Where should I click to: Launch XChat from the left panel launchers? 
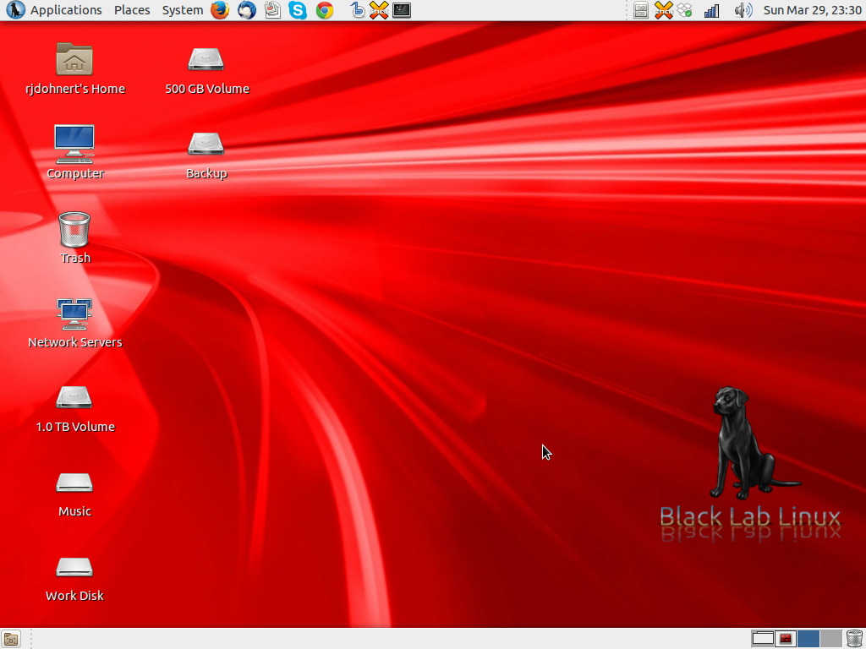pyautogui.click(x=379, y=10)
